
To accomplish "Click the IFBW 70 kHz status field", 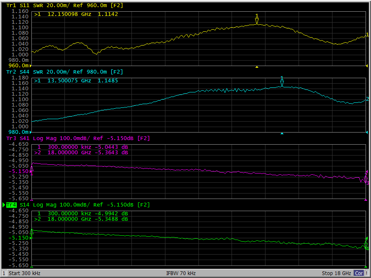I will click(x=181, y=273).
